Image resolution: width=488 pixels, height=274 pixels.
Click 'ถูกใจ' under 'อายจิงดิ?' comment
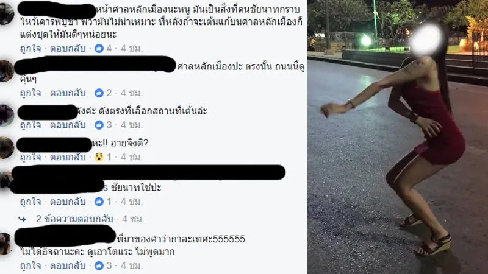(x=30, y=157)
